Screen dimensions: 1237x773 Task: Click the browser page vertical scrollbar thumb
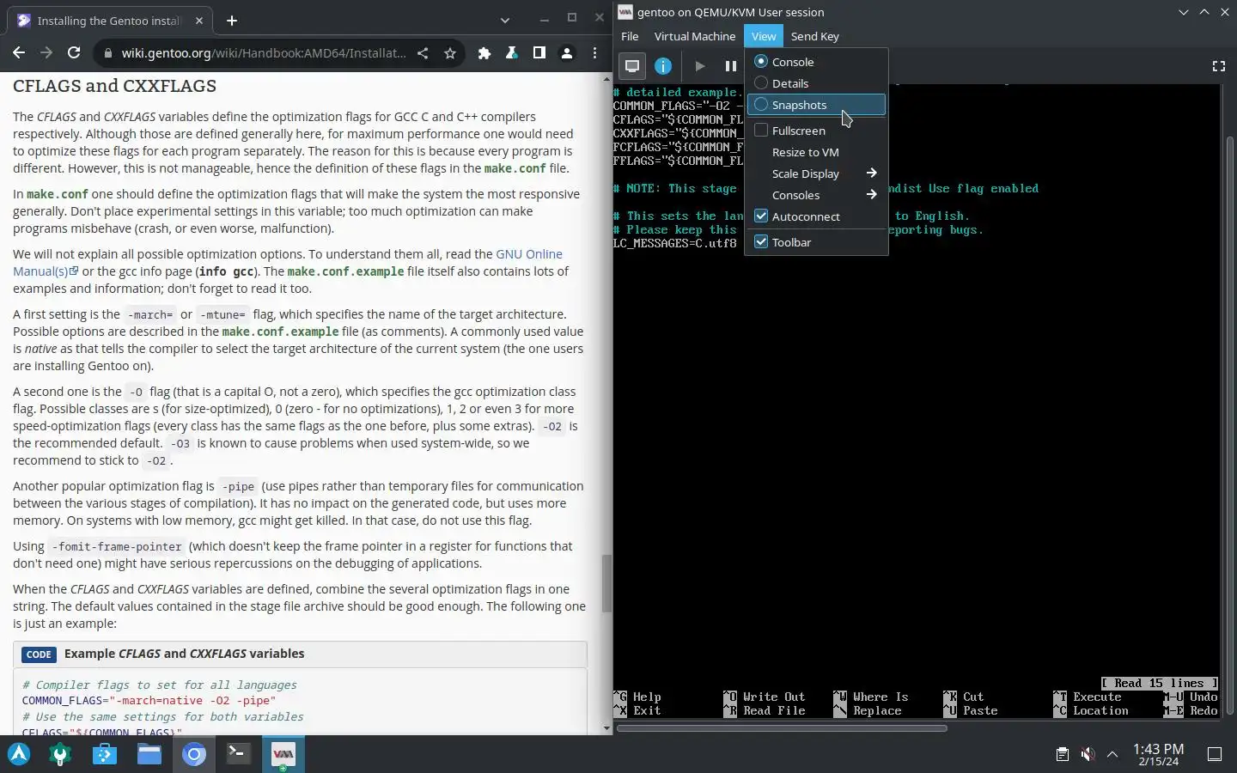607,582
